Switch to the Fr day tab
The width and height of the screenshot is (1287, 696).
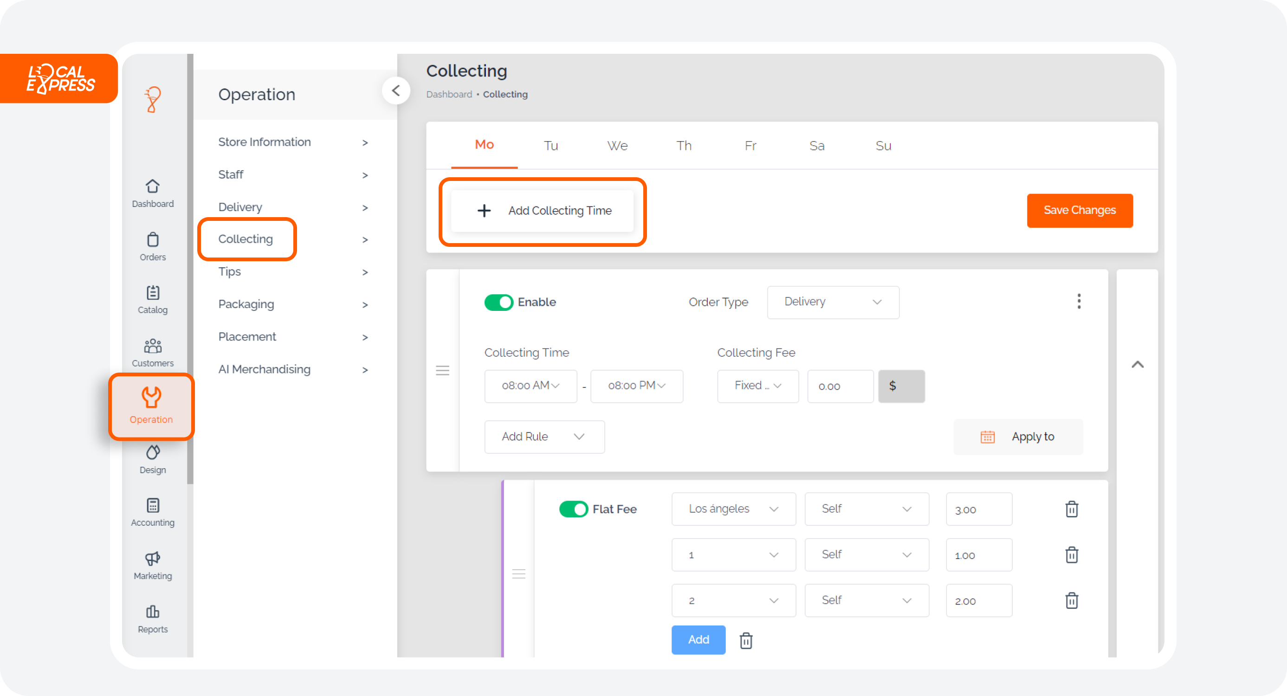[x=750, y=145]
